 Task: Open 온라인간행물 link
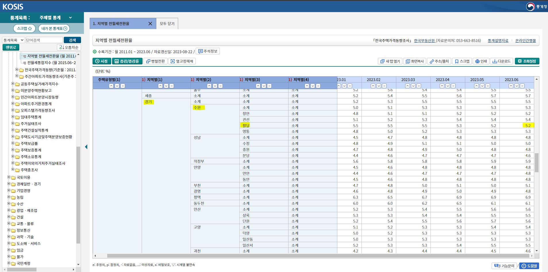[x=526, y=41]
